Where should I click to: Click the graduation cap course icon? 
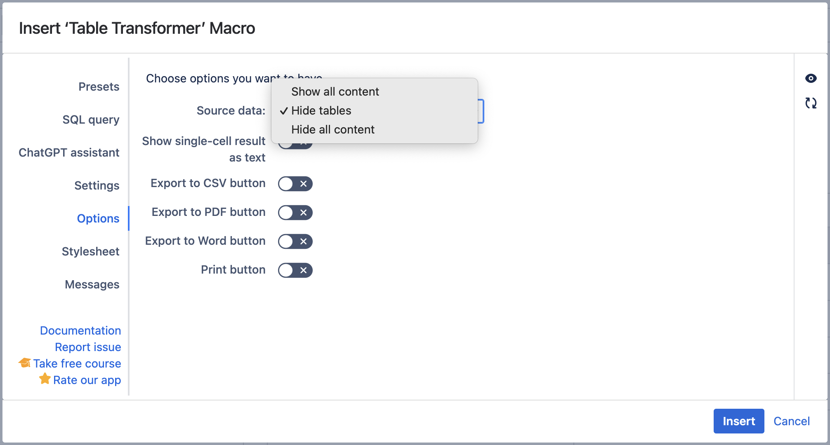(25, 363)
